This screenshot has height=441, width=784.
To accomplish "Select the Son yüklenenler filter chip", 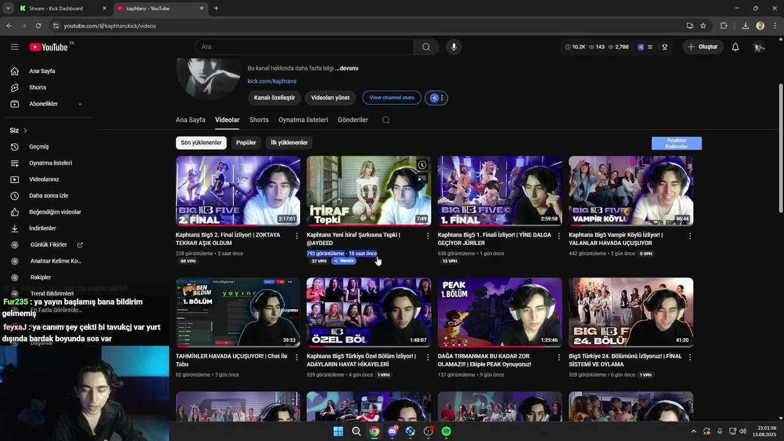I will (201, 143).
